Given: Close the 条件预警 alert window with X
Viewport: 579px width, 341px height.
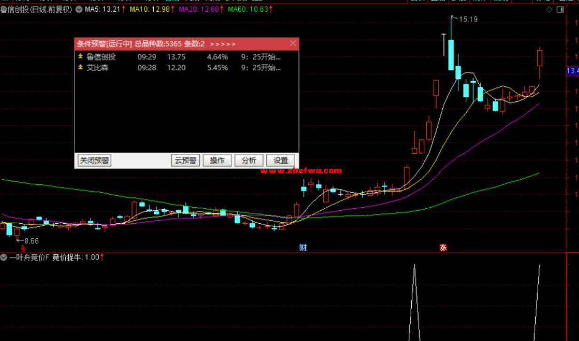Looking at the screenshot, I should point(293,44).
